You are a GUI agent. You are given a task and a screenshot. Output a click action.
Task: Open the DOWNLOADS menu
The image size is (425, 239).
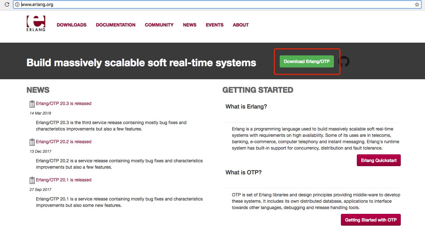pos(72,25)
